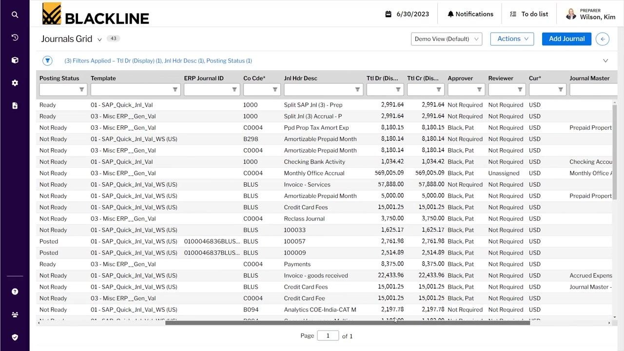This screenshot has width=624, height=351.
Task: Click the ERP Journal ID cell beside 100057
Action: [212, 241]
